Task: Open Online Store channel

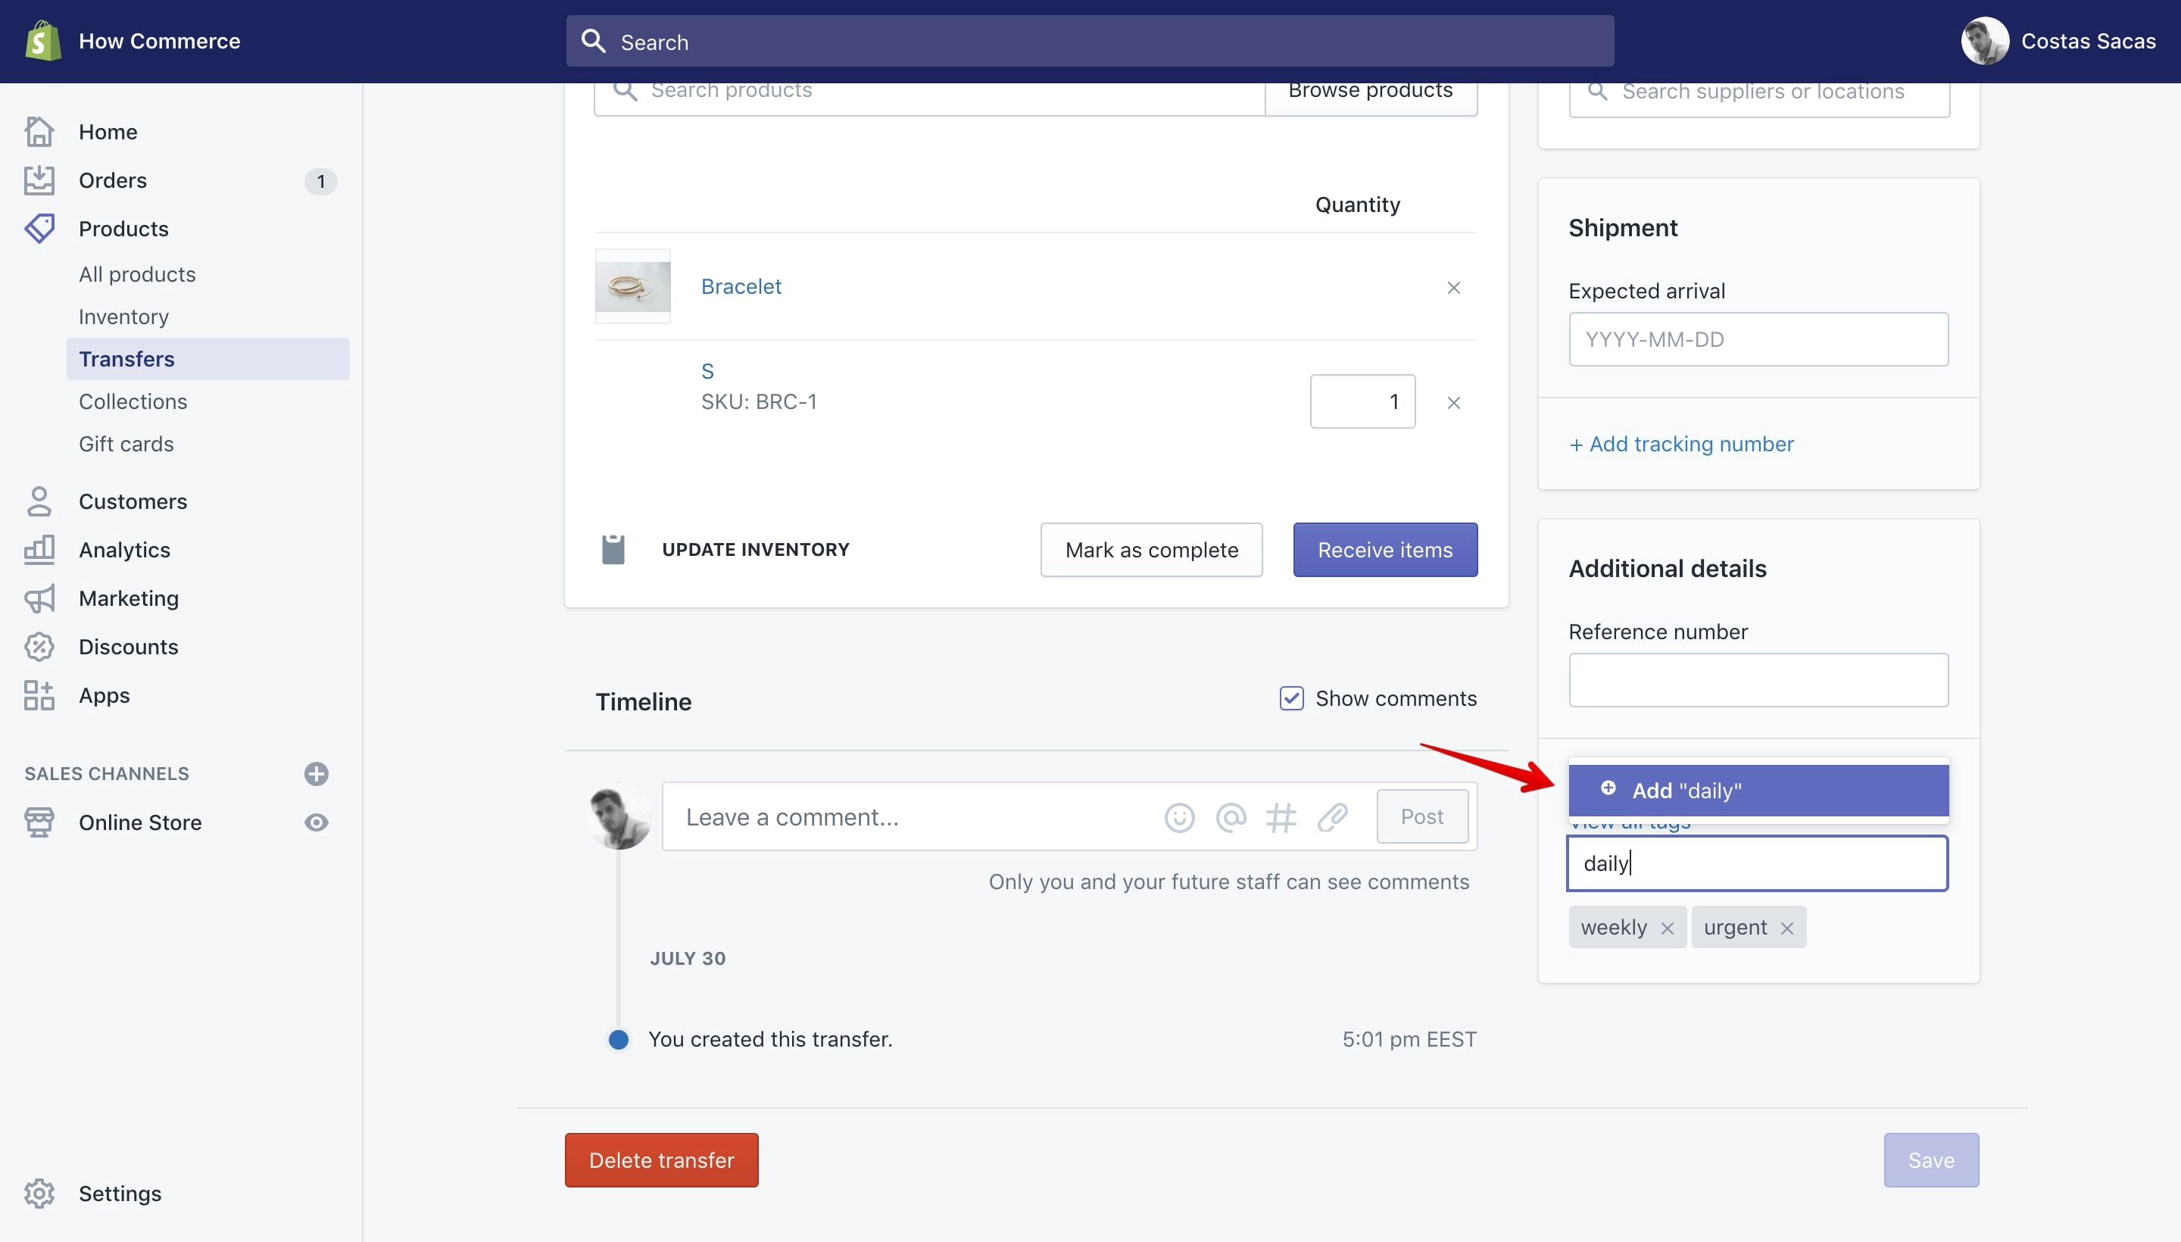Action: click(140, 822)
